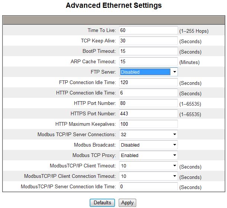227x208 pixels.
Task: Open the Modbus Broadcast dropdown
Action: point(148,145)
